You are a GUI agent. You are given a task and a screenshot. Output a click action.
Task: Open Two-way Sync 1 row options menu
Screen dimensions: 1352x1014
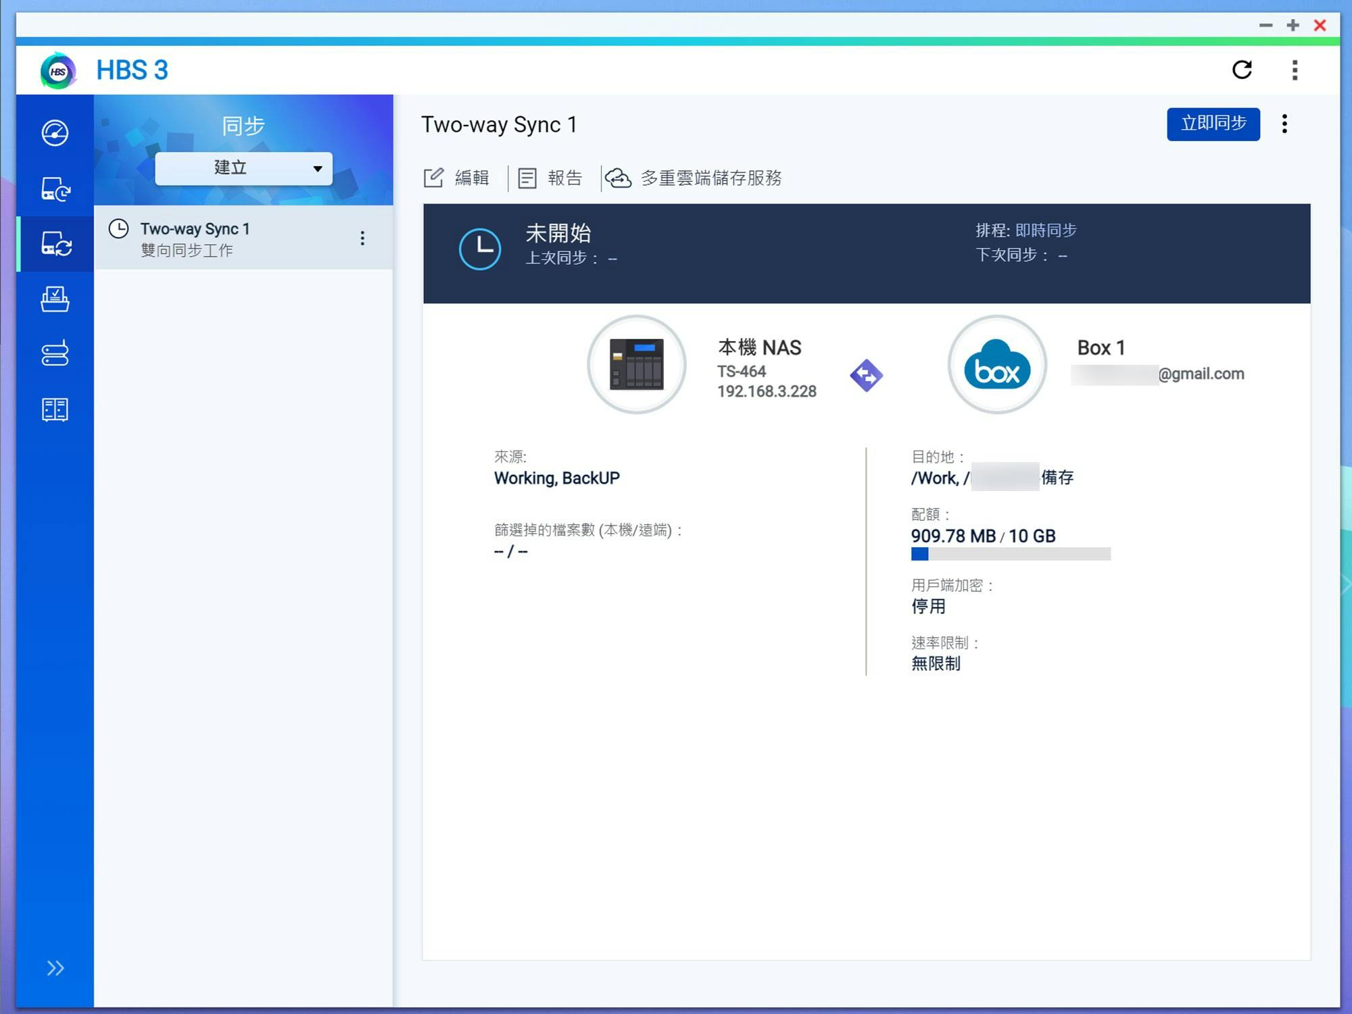(x=363, y=238)
